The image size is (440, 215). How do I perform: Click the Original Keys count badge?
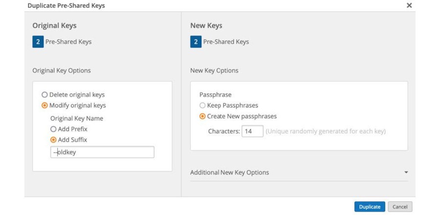click(x=38, y=42)
